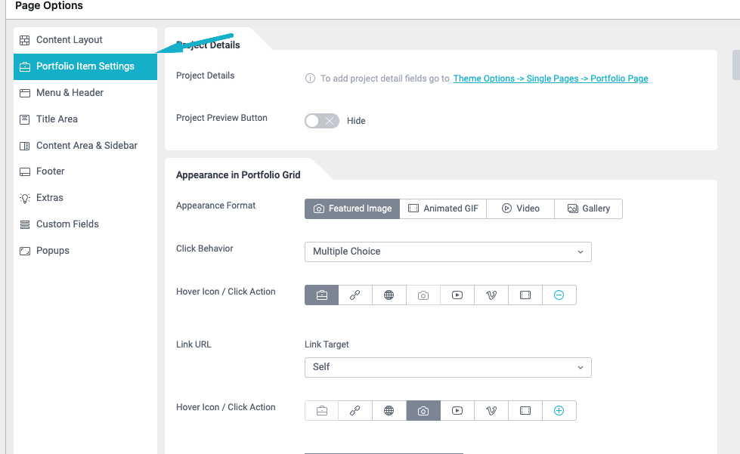The image size is (740, 454).
Task: Choose the Vimeo icon in lower hover row
Action: point(491,411)
